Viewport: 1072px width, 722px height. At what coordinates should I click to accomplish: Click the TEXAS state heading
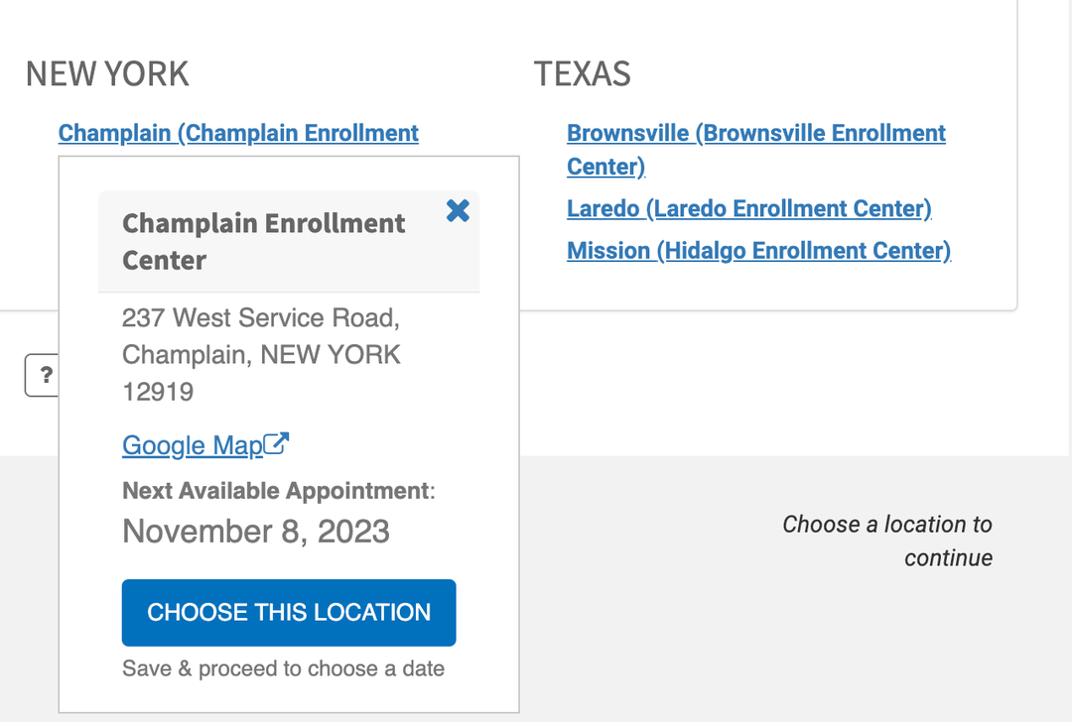point(583,73)
